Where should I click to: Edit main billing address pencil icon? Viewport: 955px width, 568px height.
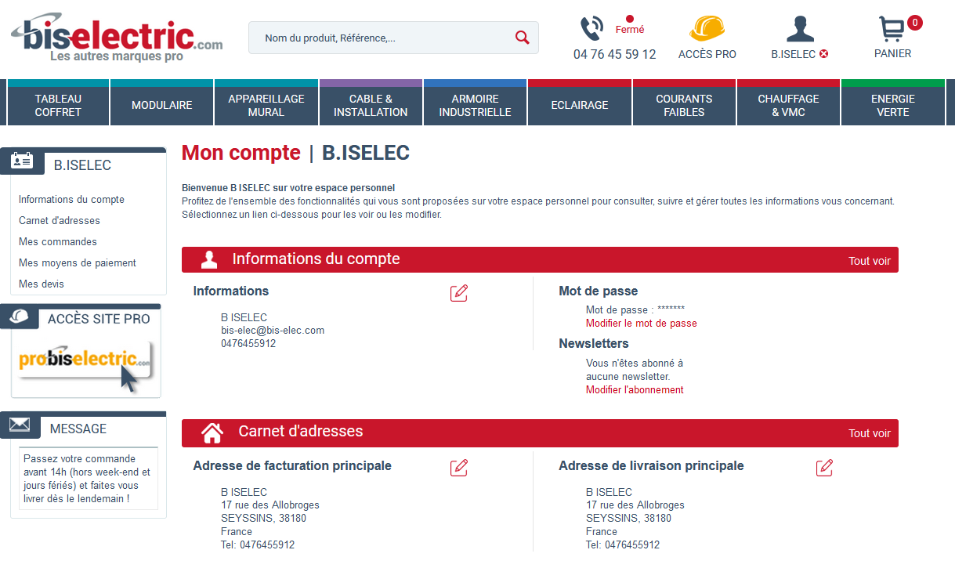pos(459,468)
